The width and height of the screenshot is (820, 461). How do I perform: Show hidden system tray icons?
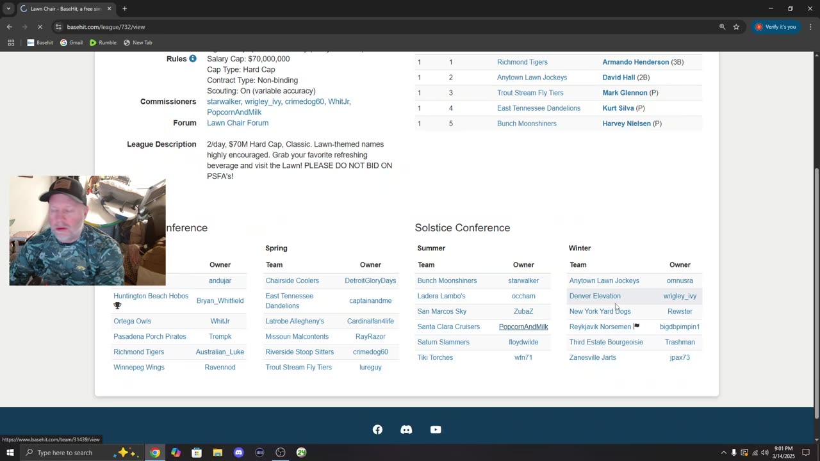point(723,453)
